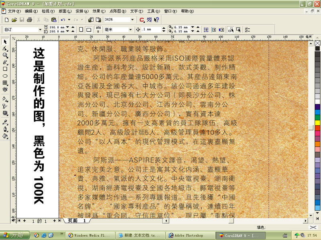Toggle Draw Complex Objects while moving

pos(231,30)
